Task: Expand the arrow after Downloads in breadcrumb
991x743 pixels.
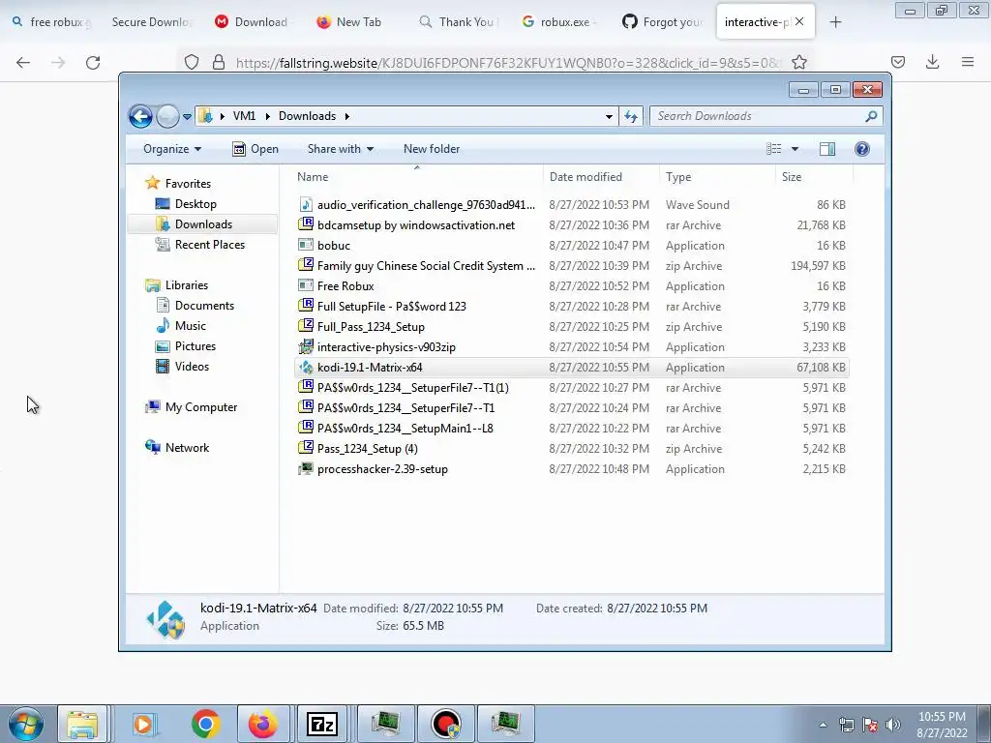Action: click(x=347, y=116)
